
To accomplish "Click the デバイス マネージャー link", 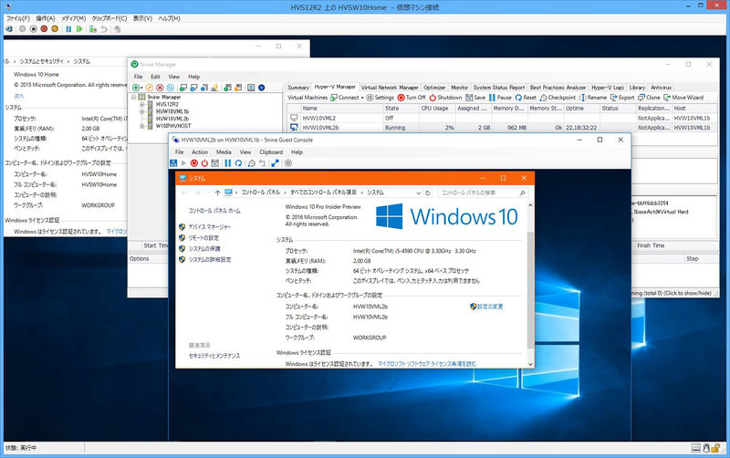I will tap(209, 225).
